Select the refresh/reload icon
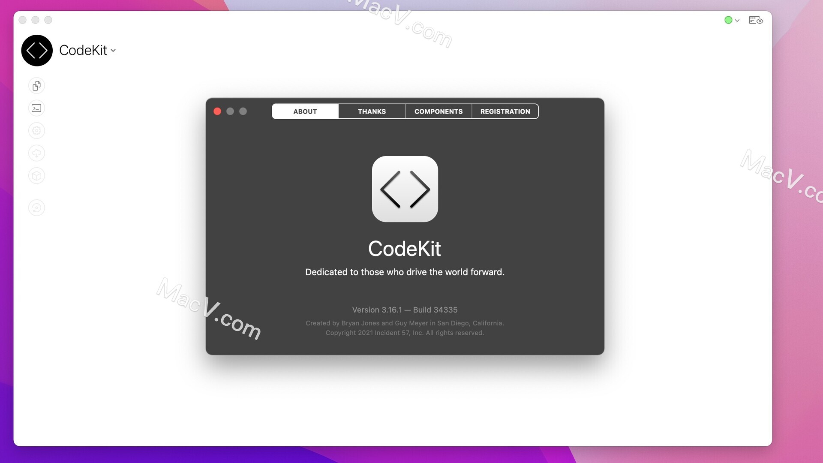Screen dimensions: 823x463 point(37,207)
